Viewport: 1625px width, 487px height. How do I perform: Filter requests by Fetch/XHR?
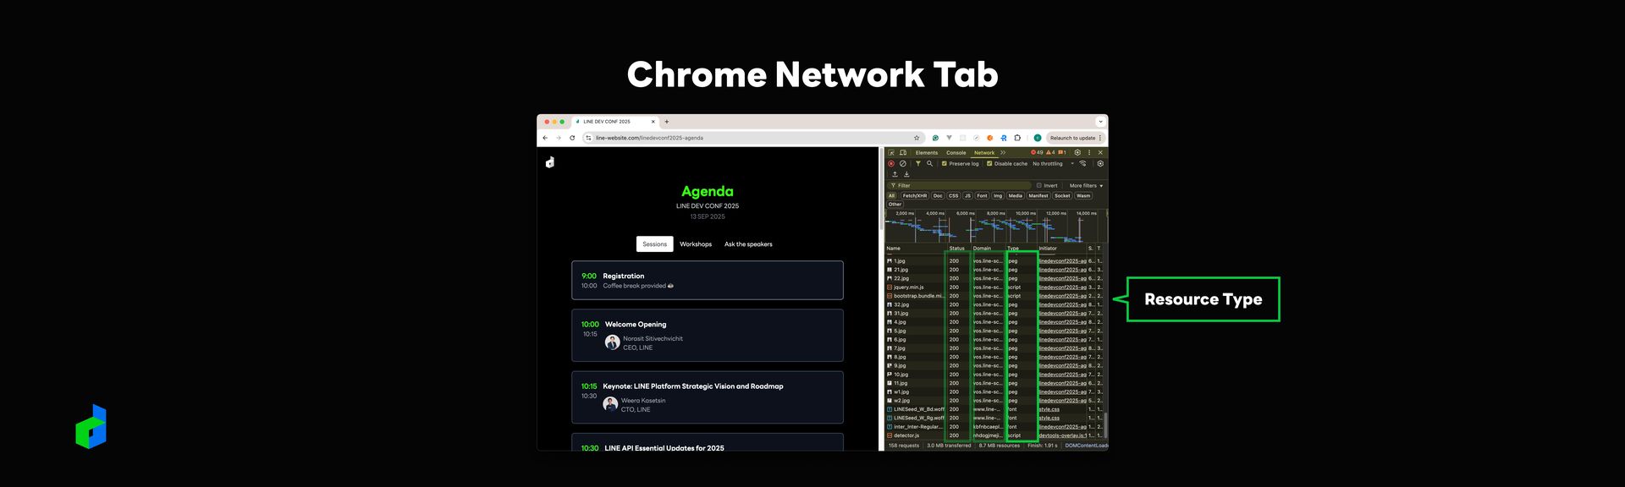click(915, 195)
